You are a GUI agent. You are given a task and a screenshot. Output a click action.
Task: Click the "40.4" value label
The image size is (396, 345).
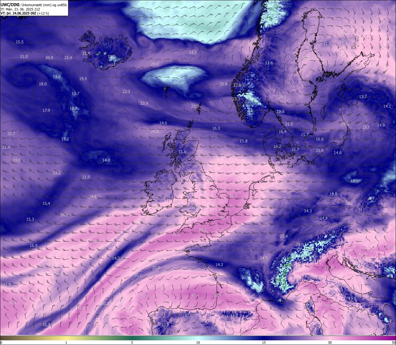pos(195,295)
